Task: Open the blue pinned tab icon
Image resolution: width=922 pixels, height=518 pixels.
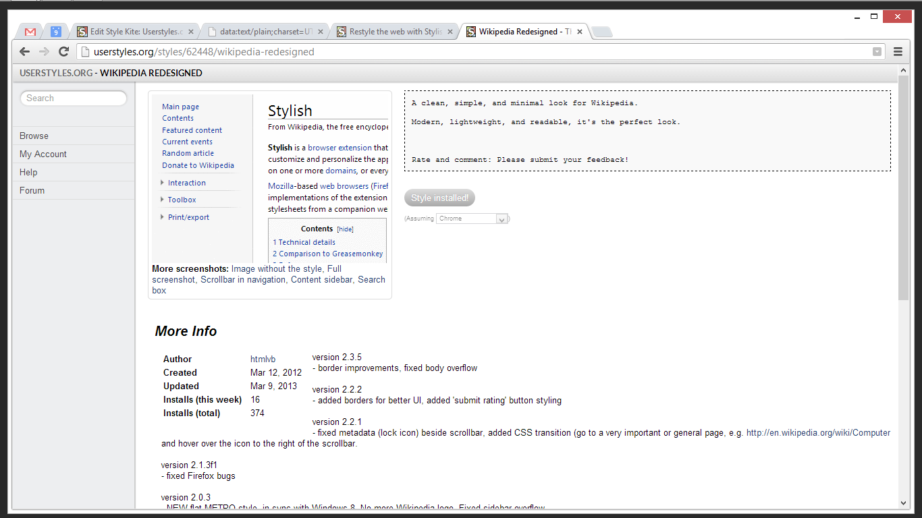Action: [x=56, y=32]
